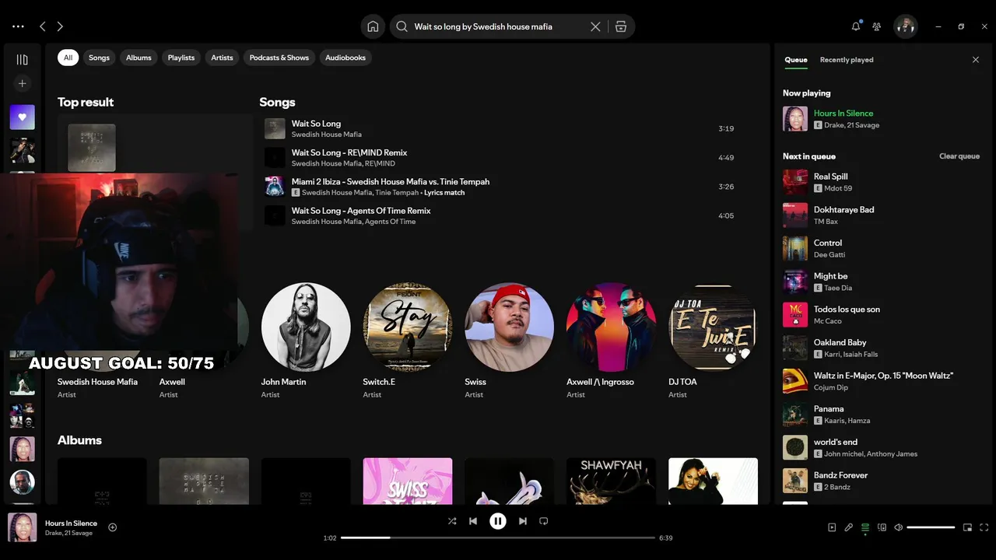Open the Liked Songs playlist tile
The width and height of the screenshot is (996, 560).
coord(22,117)
